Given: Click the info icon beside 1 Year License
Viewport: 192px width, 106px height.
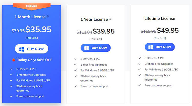Looking at the screenshot, I should click(x=110, y=19).
